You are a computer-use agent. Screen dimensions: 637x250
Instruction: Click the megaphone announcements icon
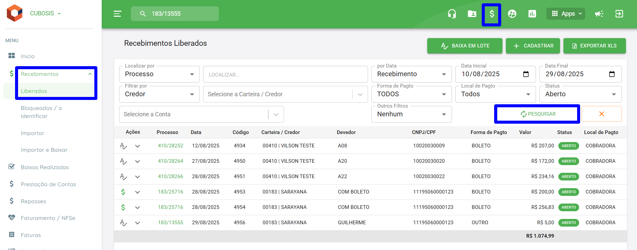(599, 14)
